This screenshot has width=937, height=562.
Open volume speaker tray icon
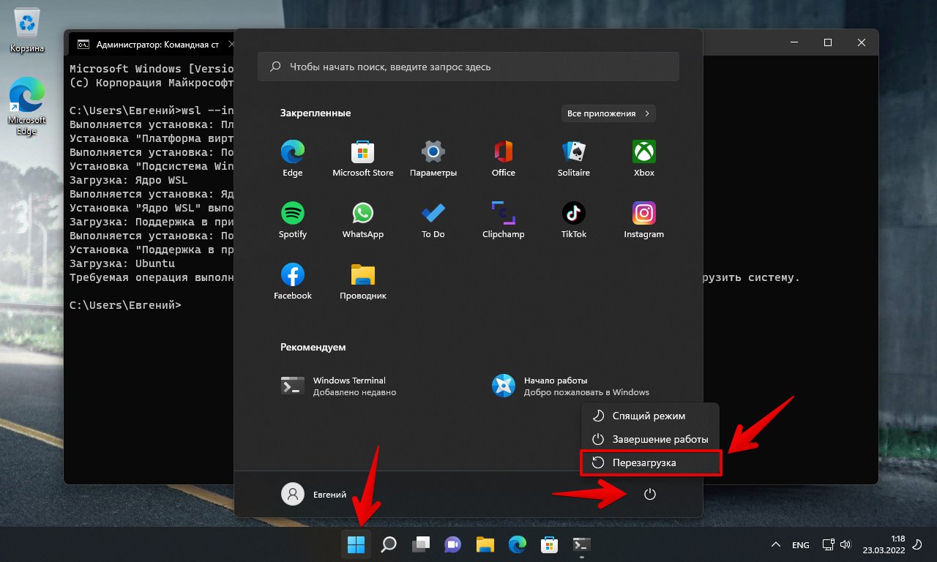click(845, 544)
